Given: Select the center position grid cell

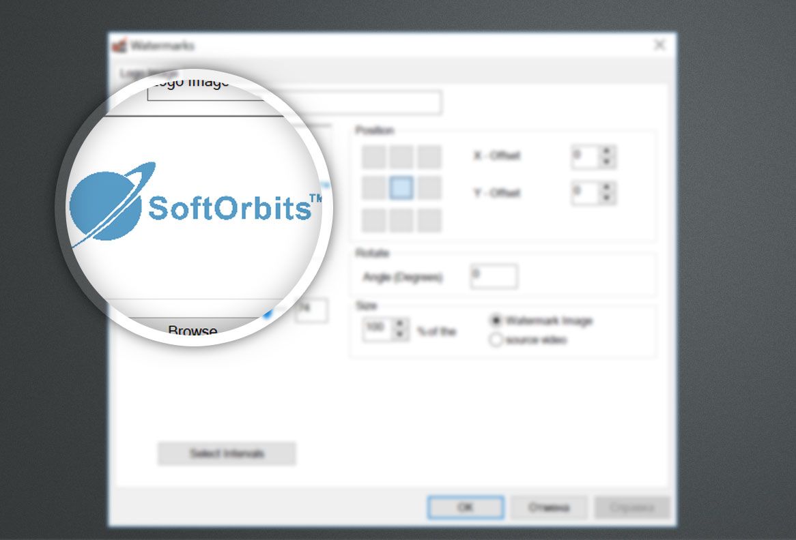Looking at the screenshot, I should (x=401, y=187).
